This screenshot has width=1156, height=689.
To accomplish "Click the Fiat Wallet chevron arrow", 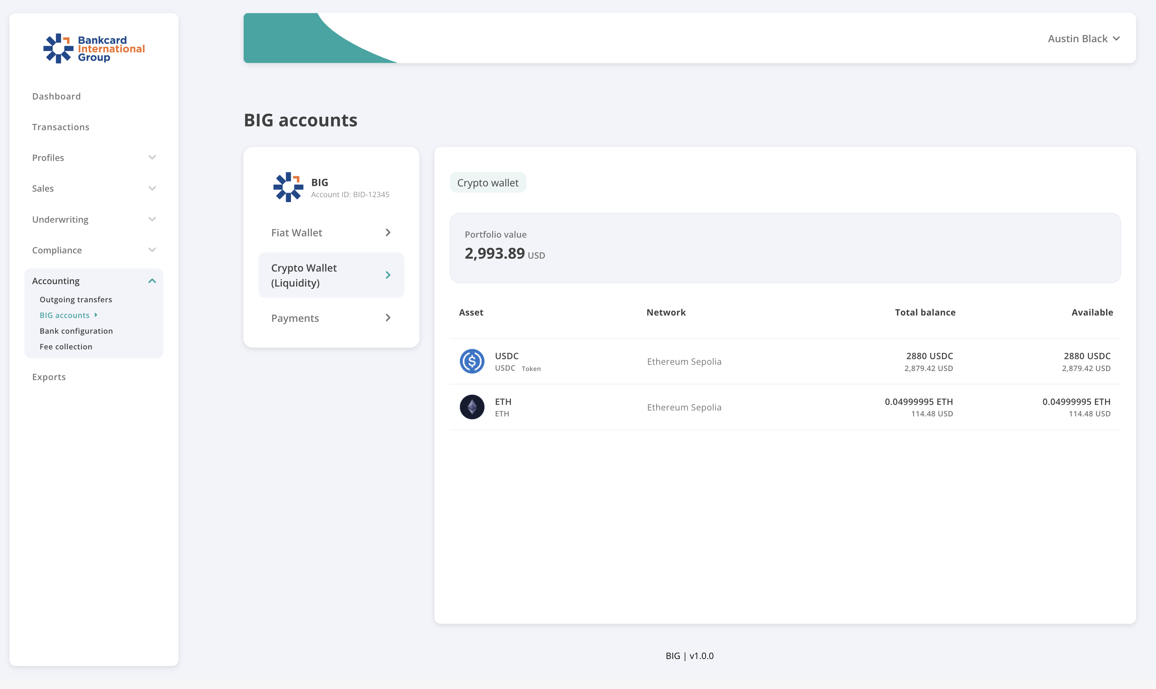I will 388,232.
